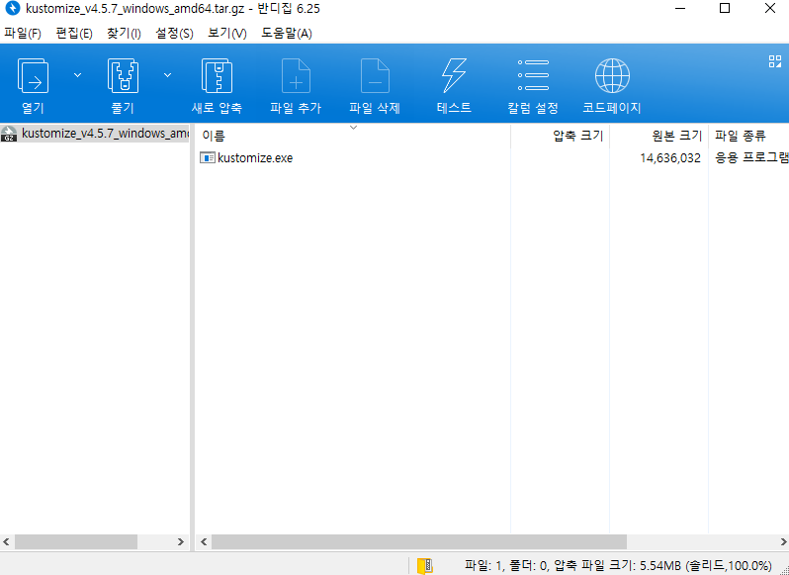Open the 편집(E) menu

pyautogui.click(x=74, y=34)
